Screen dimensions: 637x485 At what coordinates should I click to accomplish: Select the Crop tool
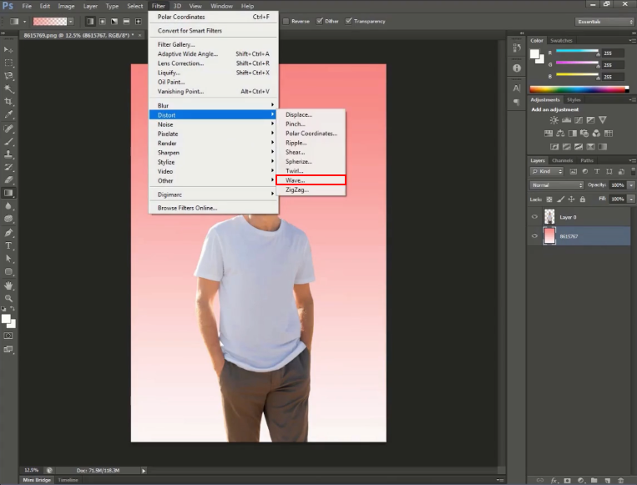[x=8, y=102]
